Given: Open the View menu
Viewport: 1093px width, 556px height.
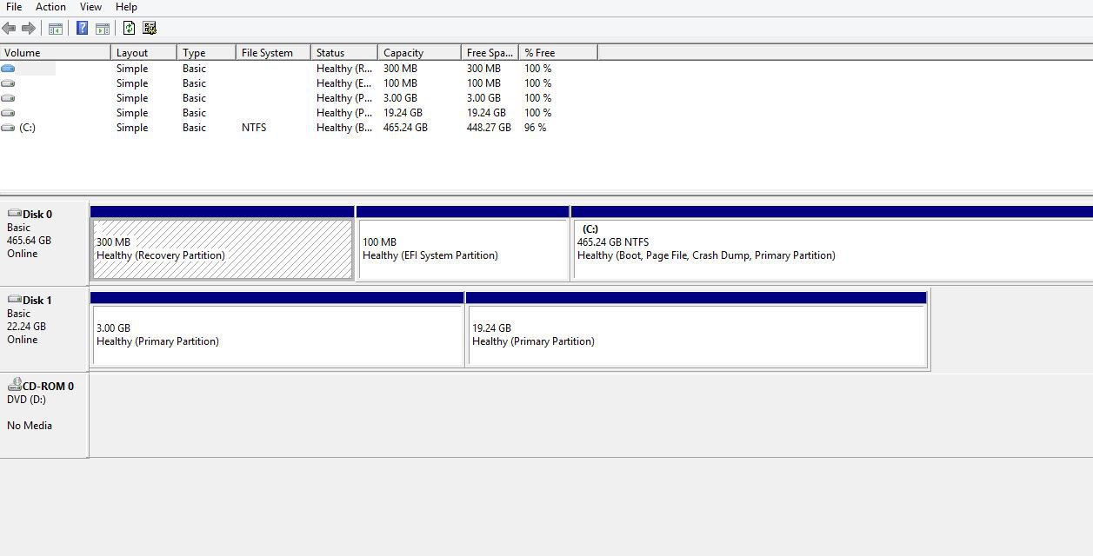Looking at the screenshot, I should pos(90,7).
